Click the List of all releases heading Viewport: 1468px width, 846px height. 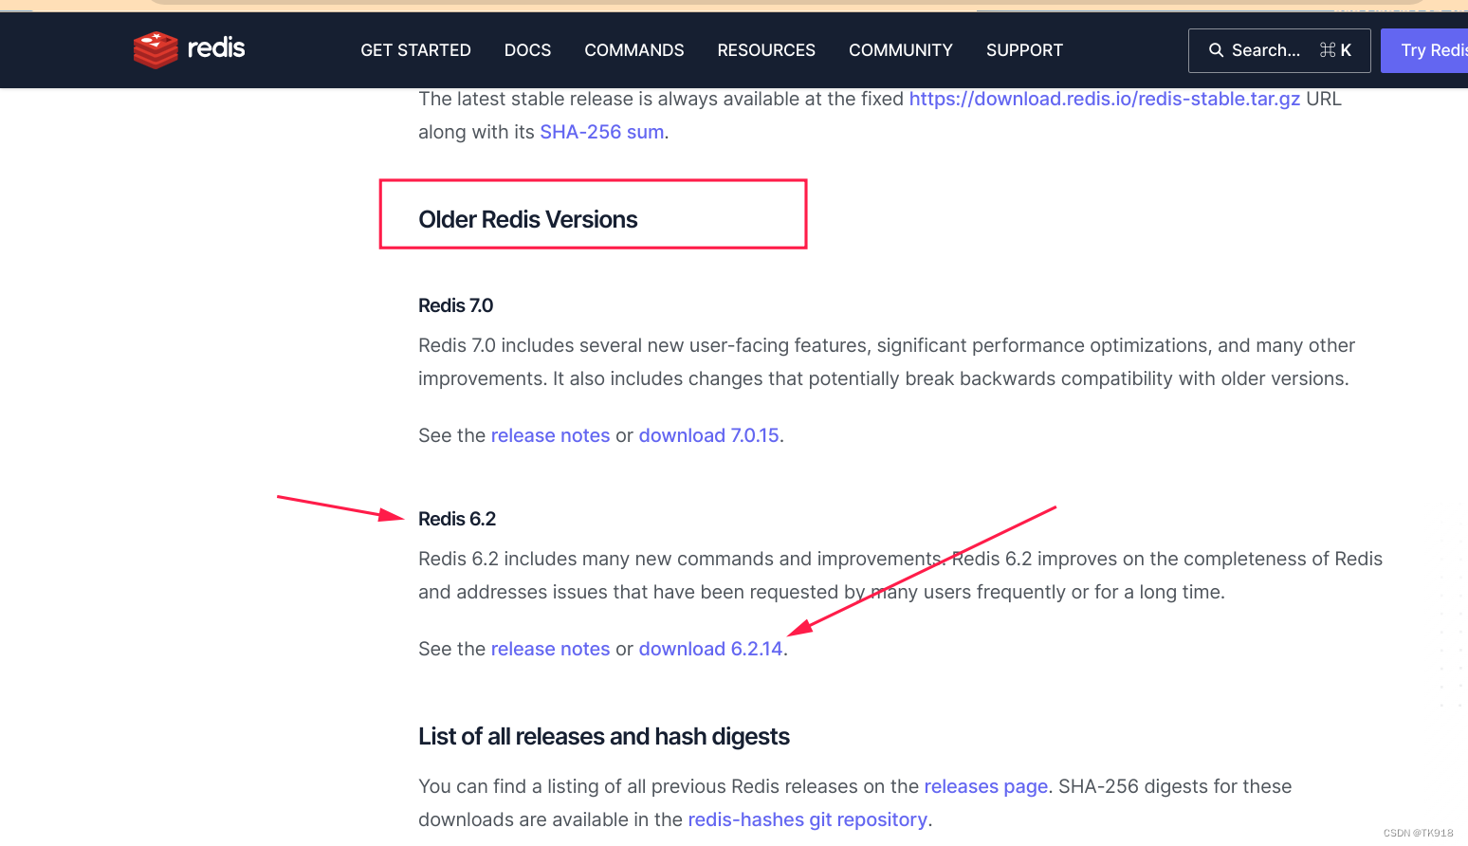604,736
